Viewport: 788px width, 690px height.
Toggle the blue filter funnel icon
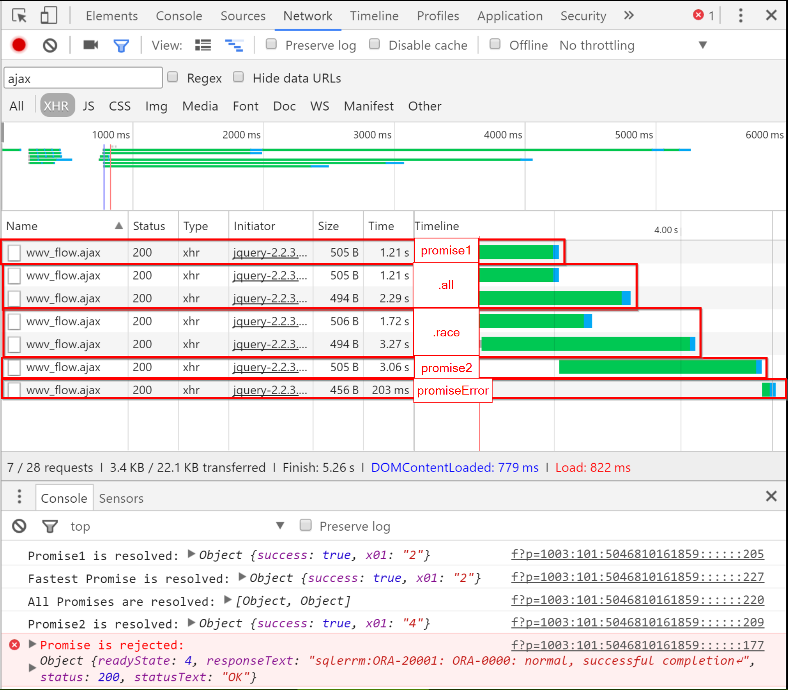121,45
